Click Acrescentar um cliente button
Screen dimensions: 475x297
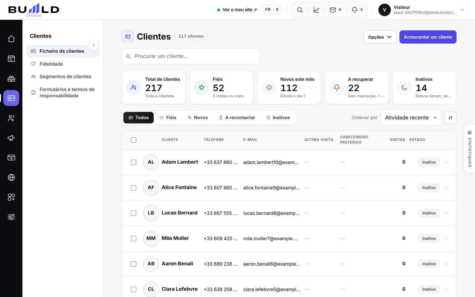[428, 37]
